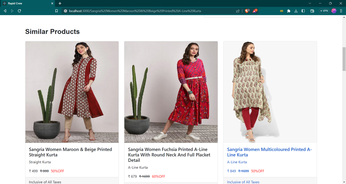Screen dimensions: 346x184
Task: Open the Maroon & Beige Straight Kurta image
Action: pos(72,92)
